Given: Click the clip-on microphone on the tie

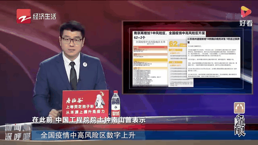Looking at the screenshot, I should pos(79,80).
